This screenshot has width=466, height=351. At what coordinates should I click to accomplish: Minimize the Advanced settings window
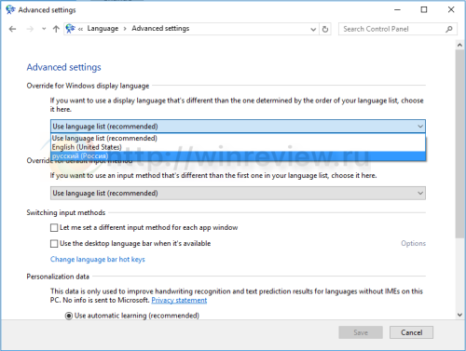397,9
